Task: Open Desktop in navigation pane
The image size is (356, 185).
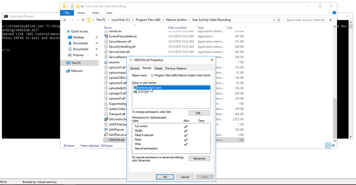Action: coord(78,37)
